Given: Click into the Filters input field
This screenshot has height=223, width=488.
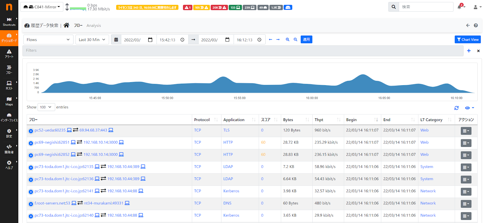Looking at the screenshot, I should 243,51.
